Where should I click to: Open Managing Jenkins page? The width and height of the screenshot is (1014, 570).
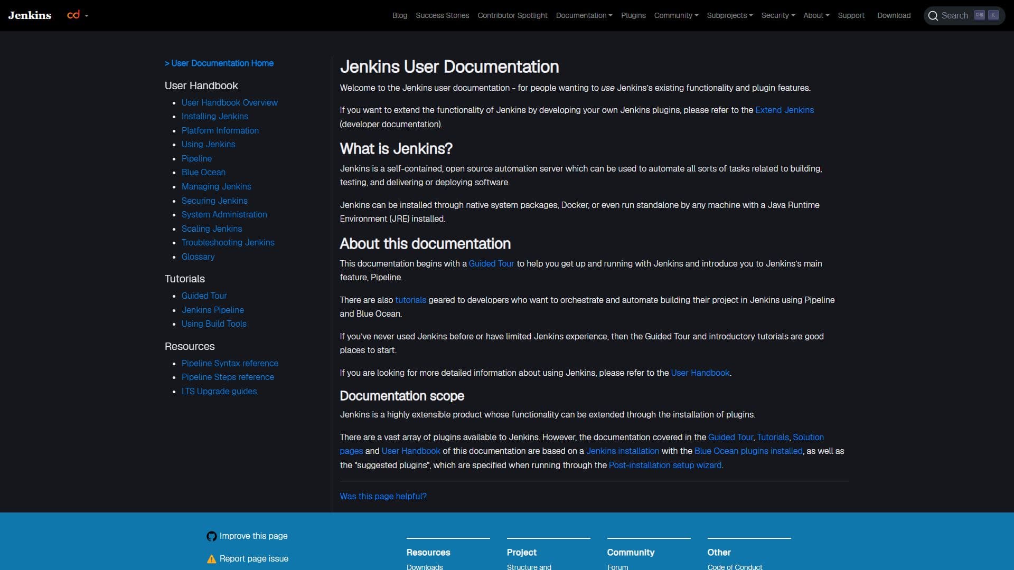click(216, 186)
